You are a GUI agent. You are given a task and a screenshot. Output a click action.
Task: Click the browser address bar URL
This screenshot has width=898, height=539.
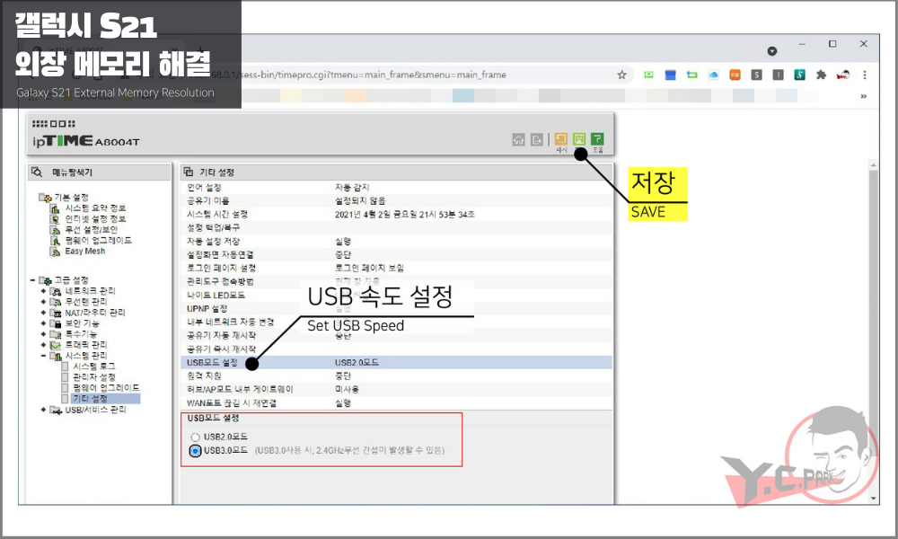(373, 75)
